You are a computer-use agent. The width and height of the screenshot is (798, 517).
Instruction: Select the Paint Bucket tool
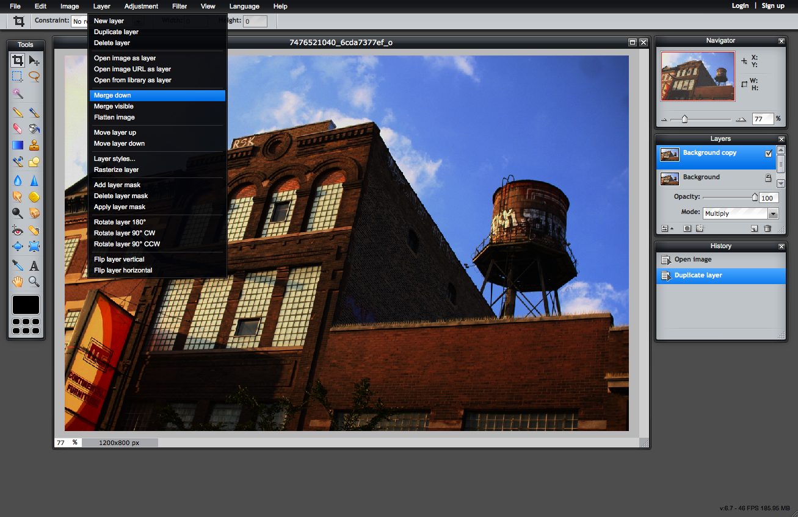[x=34, y=129]
